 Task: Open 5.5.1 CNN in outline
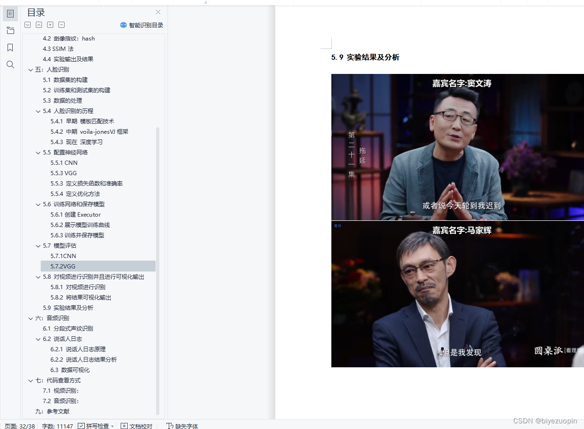(64, 163)
